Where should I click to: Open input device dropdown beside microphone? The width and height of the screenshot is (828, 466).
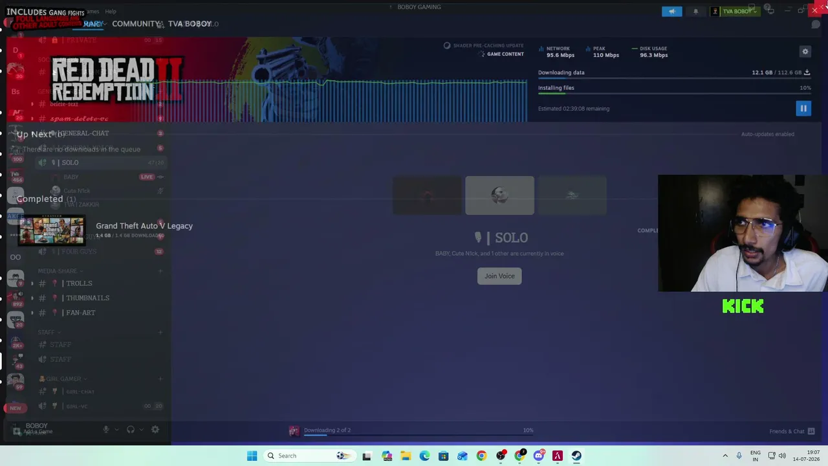coord(116,429)
